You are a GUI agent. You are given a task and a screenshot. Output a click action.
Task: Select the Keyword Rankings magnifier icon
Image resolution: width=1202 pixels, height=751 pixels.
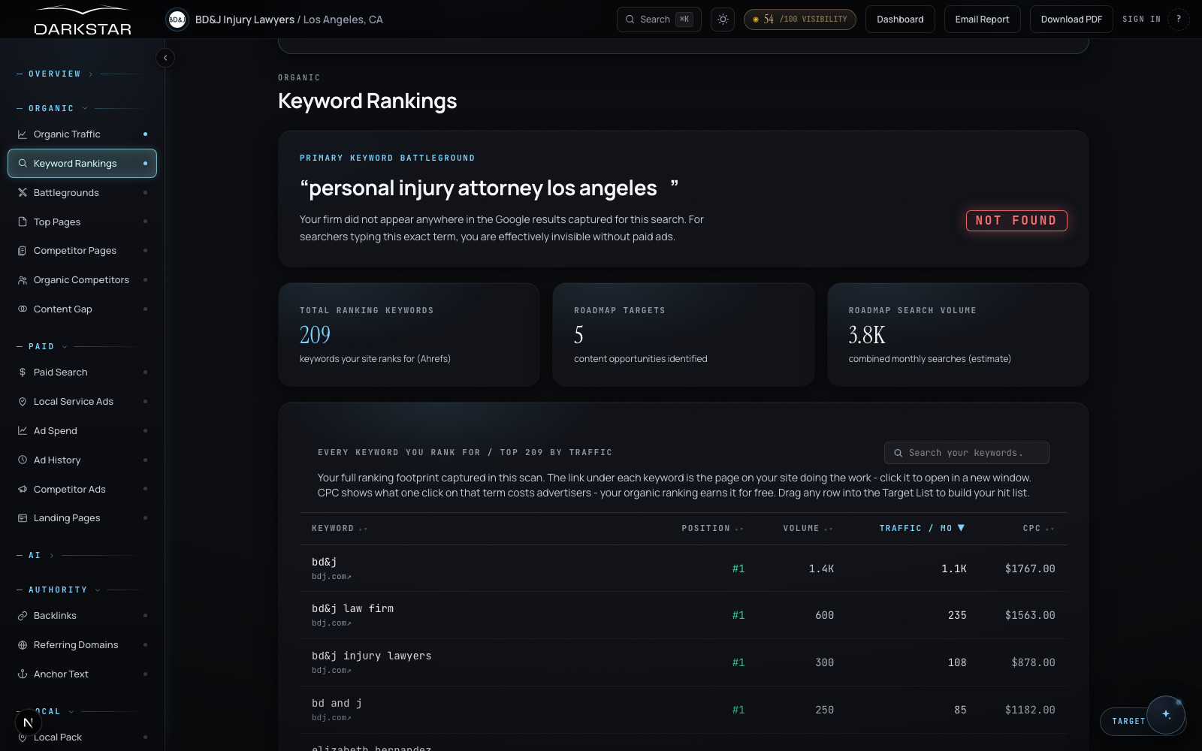[x=23, y=164]
